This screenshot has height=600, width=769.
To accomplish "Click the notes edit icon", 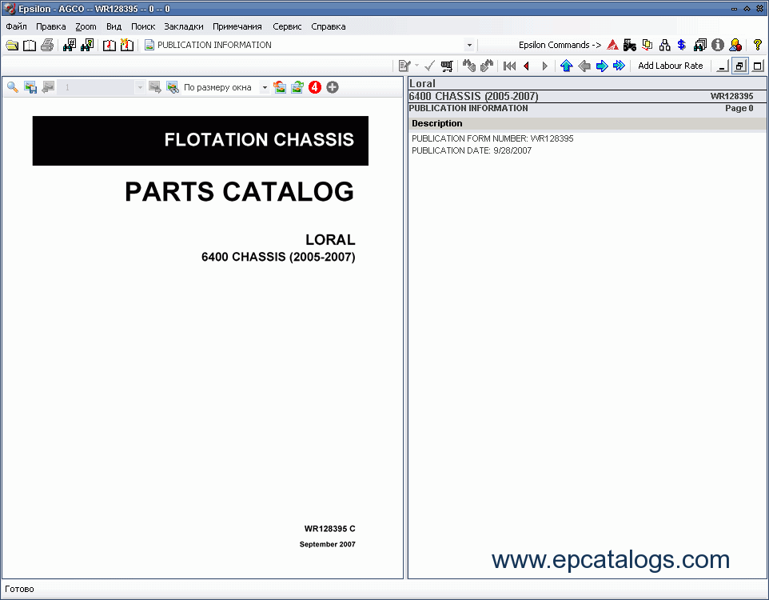I will (404, 66).
